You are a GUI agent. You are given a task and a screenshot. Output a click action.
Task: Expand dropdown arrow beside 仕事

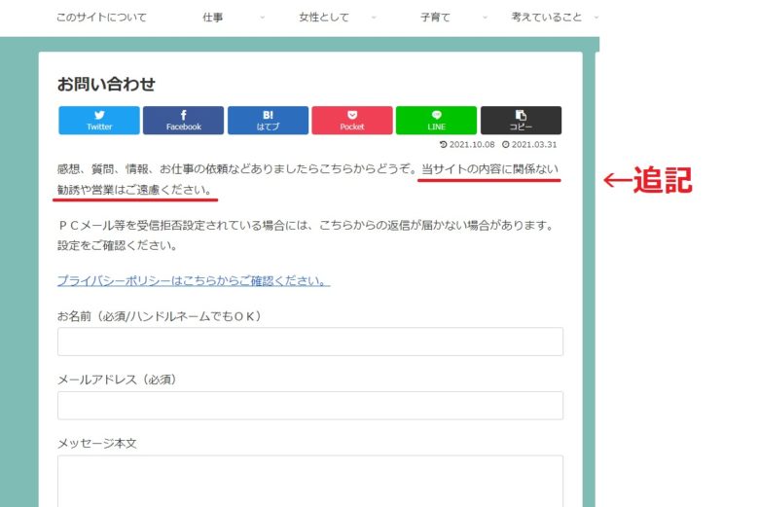pos(263,18)
